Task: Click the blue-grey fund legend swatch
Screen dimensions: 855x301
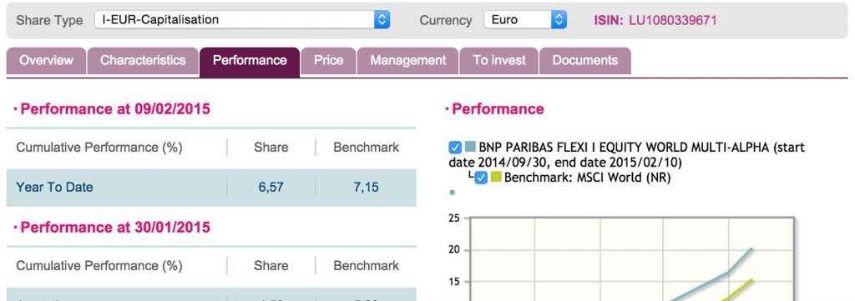Action: coord(470,147)
